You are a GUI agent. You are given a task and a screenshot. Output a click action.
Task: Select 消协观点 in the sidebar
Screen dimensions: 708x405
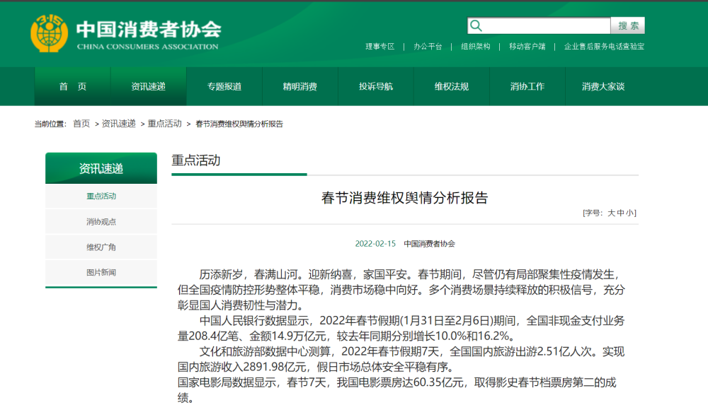(101, 221)
